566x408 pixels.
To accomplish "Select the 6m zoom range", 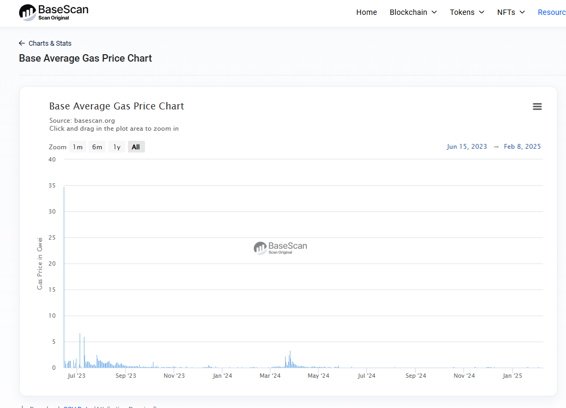I will [x=97, y=147].
